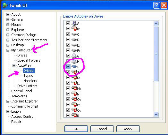Image resolution: width=168 pixels, height=135 pixels.
Task: Click the unknown drive icon for M:
Action: [x=74, y=88]
